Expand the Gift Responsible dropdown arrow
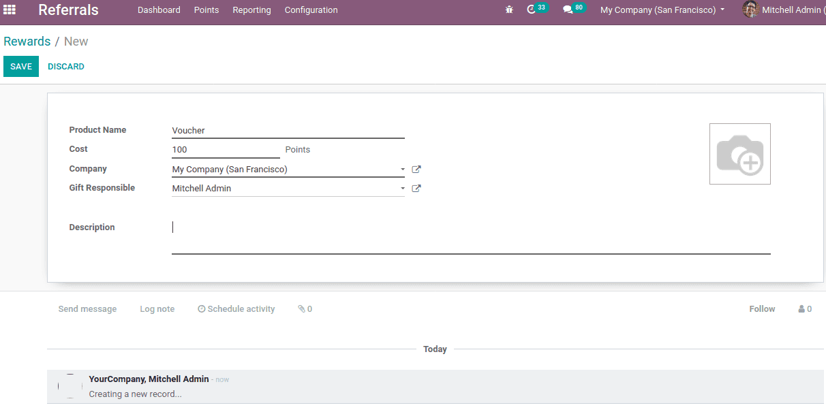This screenshot has width=826, height=412. pos(403,189)
